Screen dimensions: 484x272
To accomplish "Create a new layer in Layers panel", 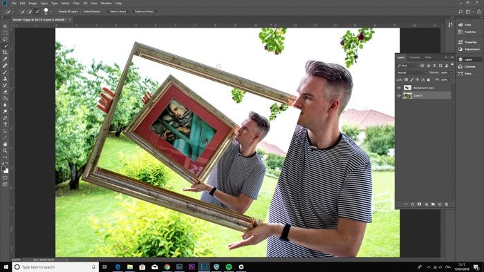I will point(440,204).
